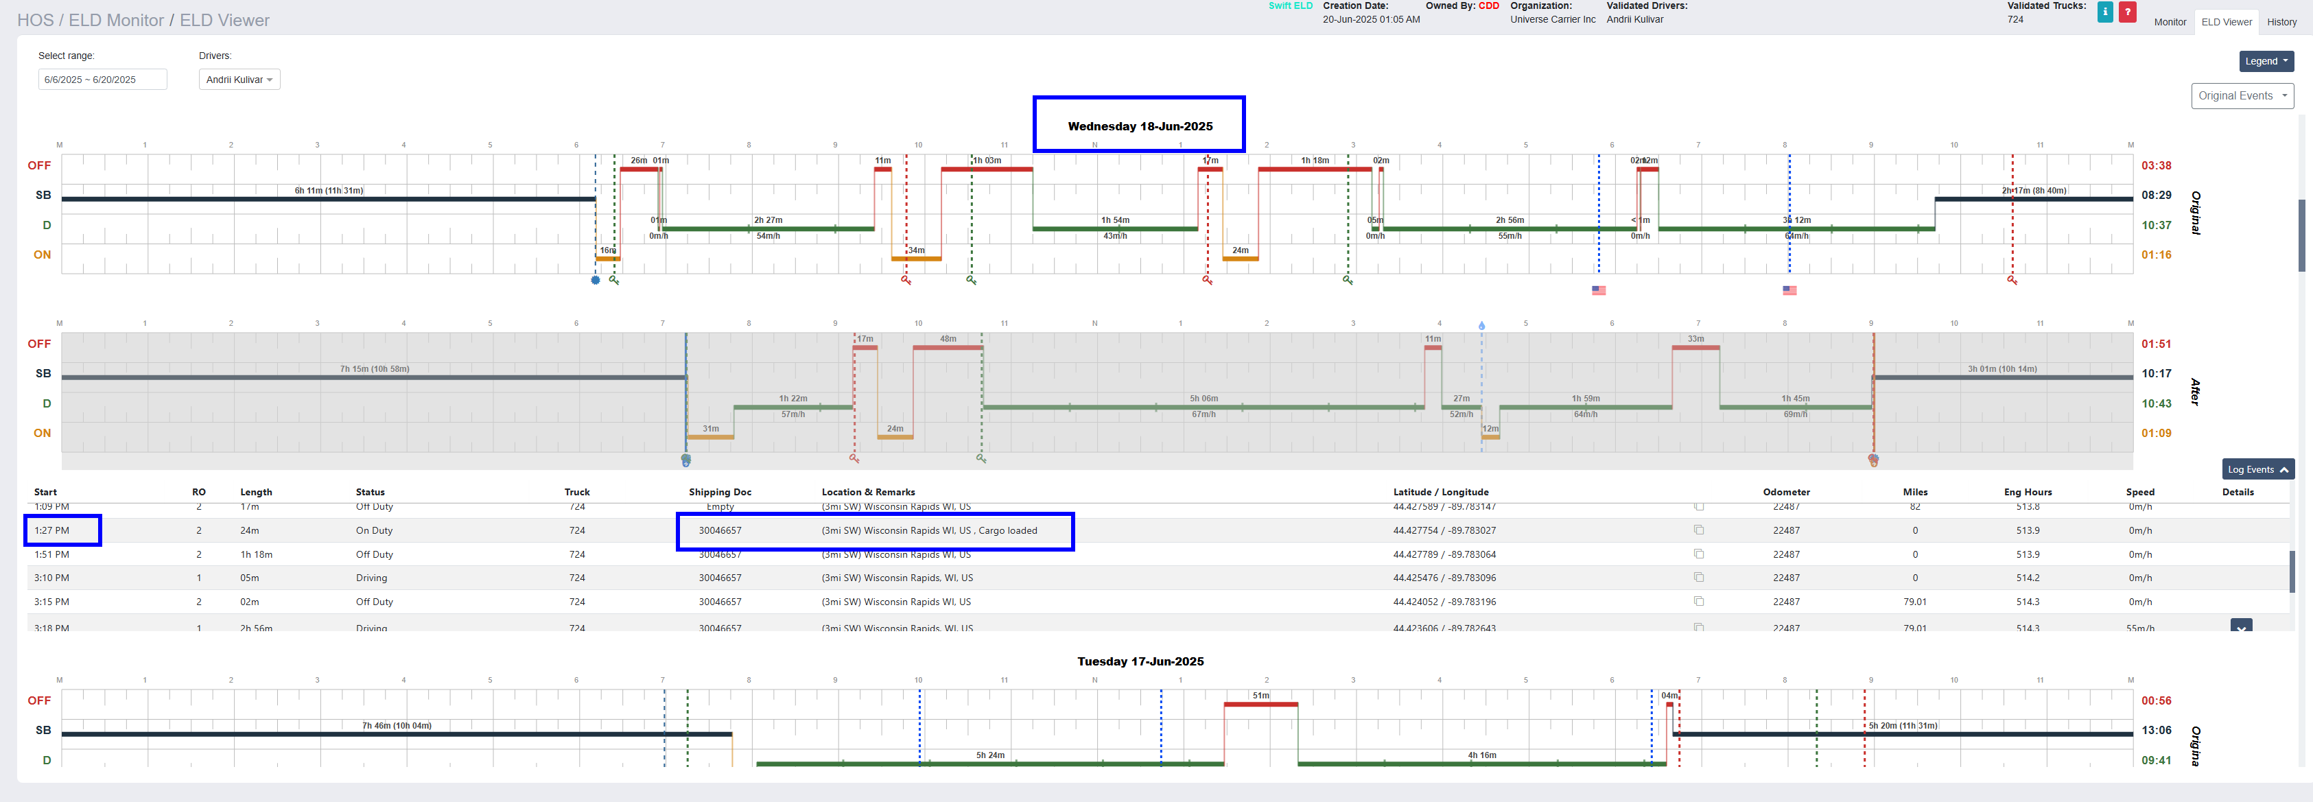Open the teal info icon button

coord(2104,12)
